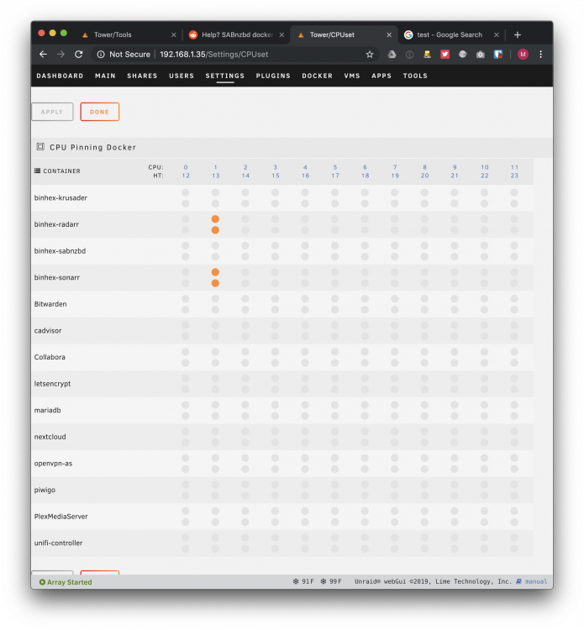Click the Array Started status icon
This screenshot has height=630, width=584.
(42, 582)
